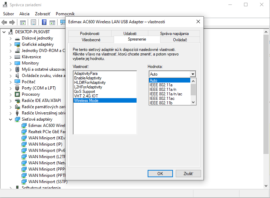Choose IEEE 802.11a/n/ac option
This screenshot has height=198, width=270.
[x=169, y=94]
